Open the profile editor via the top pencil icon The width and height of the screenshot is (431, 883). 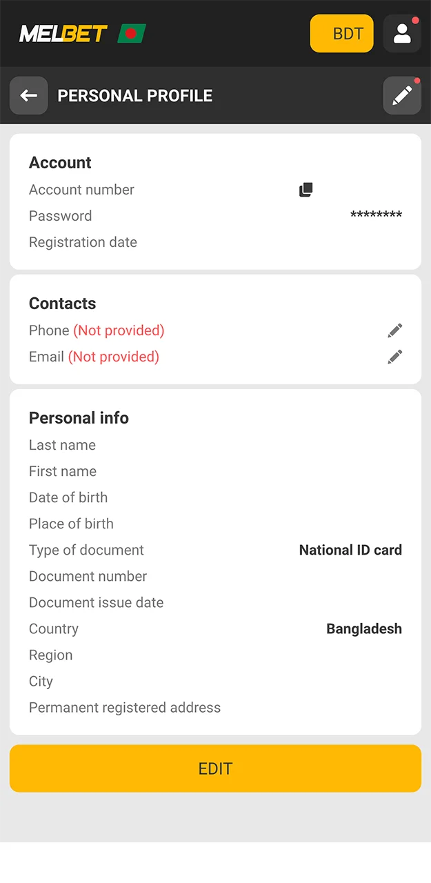(402, 95)
